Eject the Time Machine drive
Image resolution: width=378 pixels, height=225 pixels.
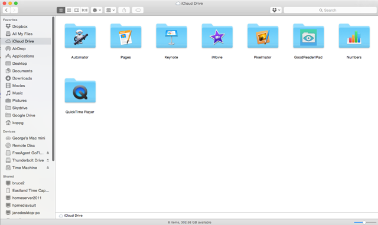pos(48,168)
